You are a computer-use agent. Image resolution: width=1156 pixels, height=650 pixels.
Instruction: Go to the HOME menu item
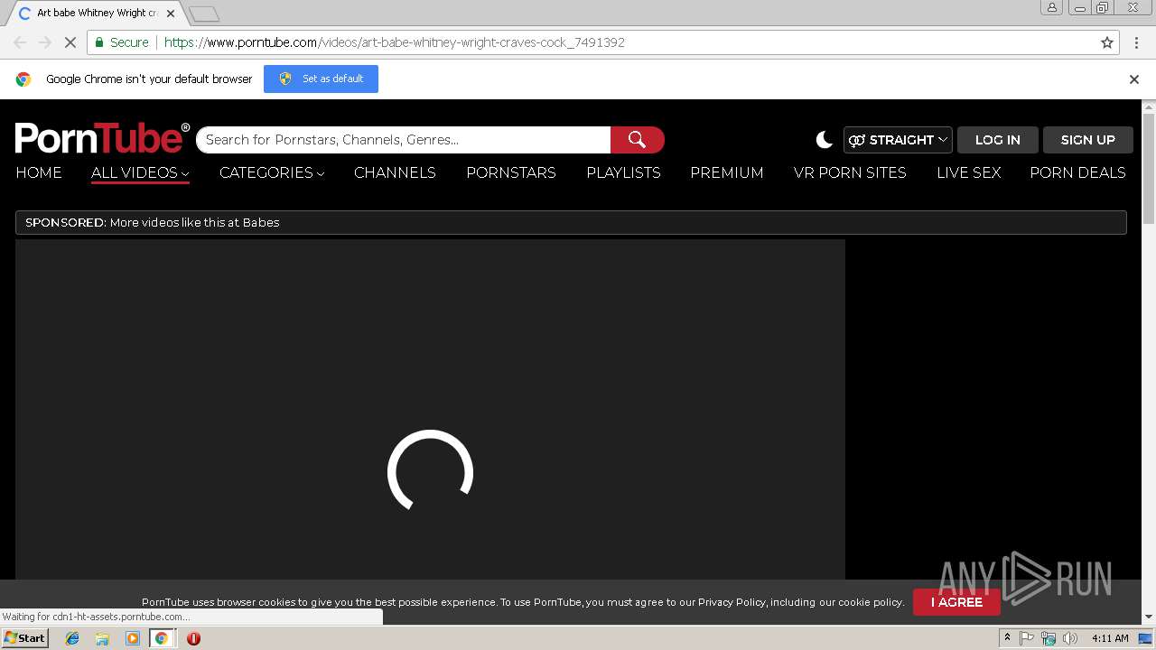click(39, 172)
